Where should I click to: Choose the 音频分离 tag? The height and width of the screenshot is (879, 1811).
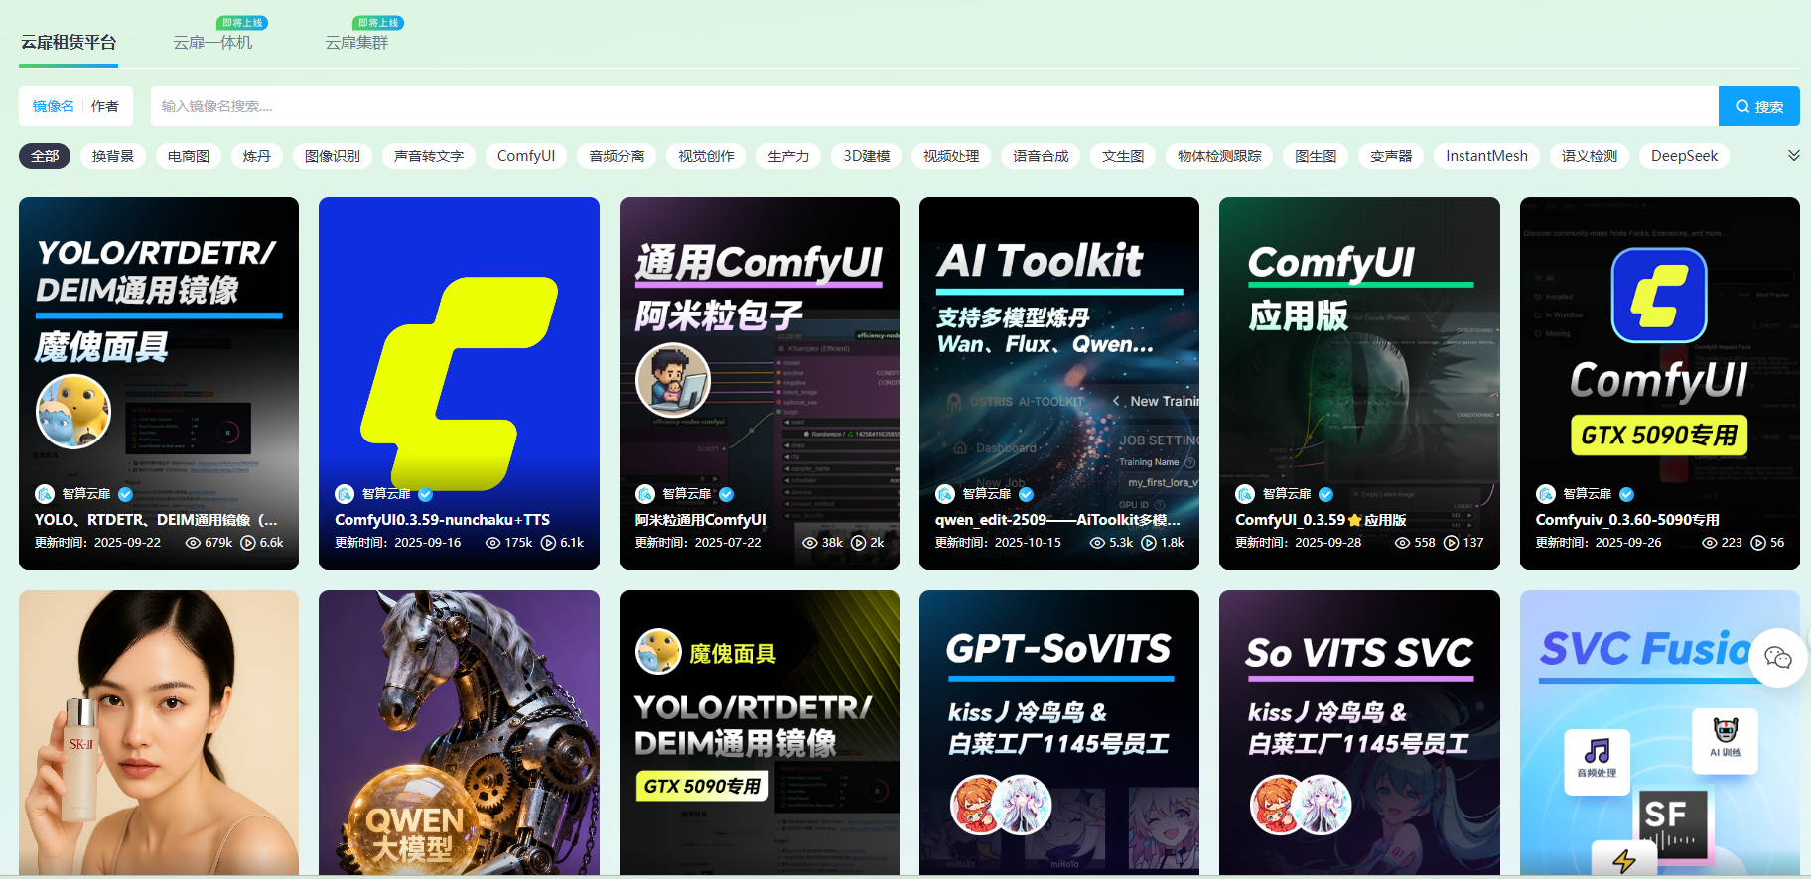point(617,156)
